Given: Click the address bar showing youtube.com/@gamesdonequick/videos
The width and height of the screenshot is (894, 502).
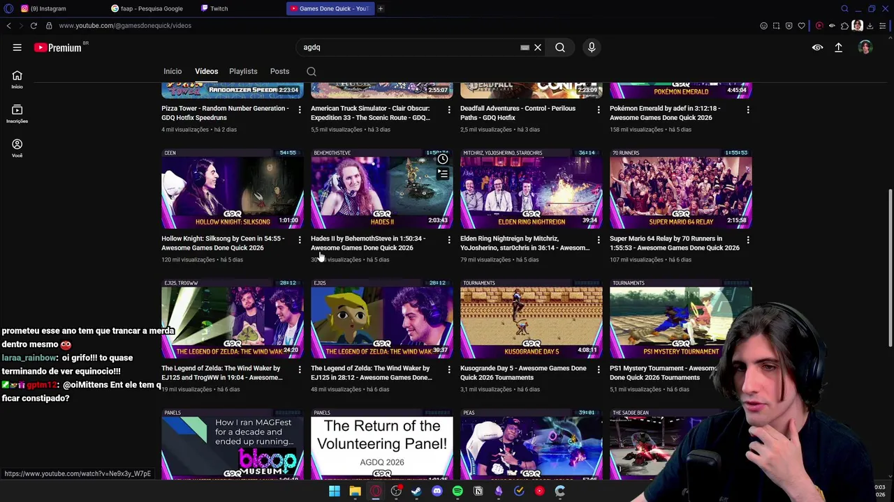Looking at the screenshot, I should (x=125, y=26).
